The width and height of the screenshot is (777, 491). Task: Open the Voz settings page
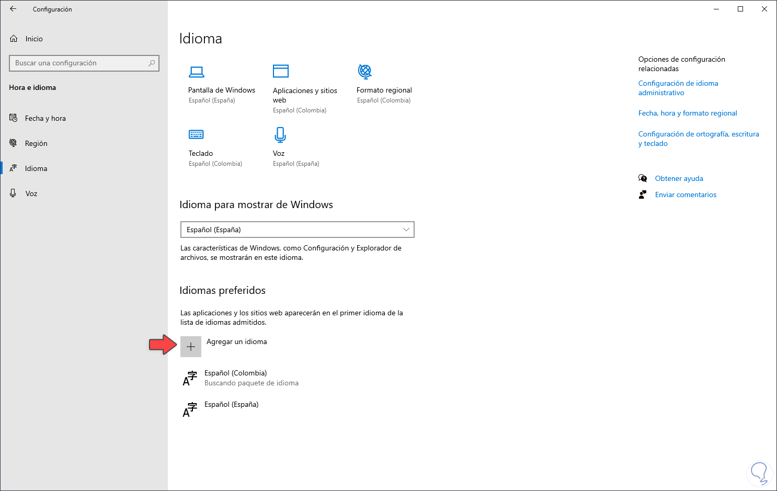(31, 193)
